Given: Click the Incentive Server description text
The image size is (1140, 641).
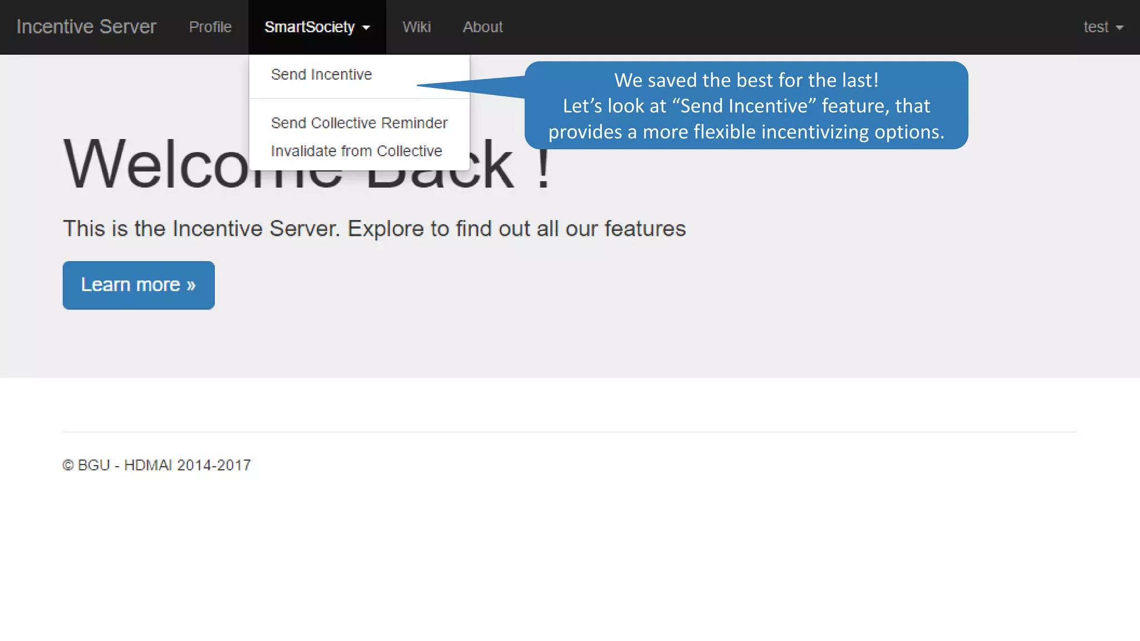Looking at the screenshot, I should (374, 229).
